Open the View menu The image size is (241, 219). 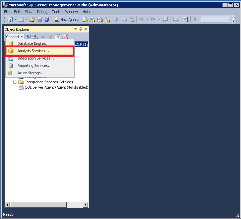pyautogui.click(x=28, y=12)
